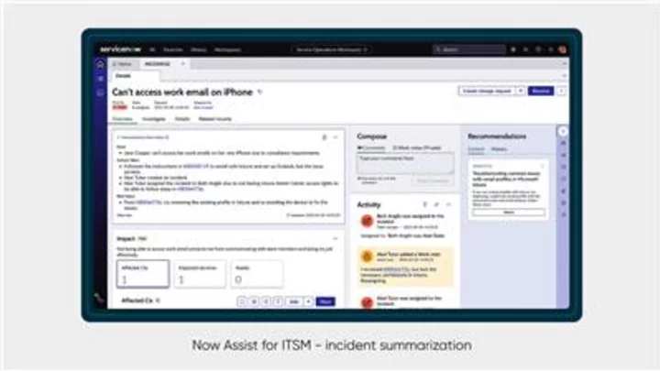The width and height of the screenshot is (660, 371).
Task: Open the All menu in top navigation
Action: (x=152, y=49)
